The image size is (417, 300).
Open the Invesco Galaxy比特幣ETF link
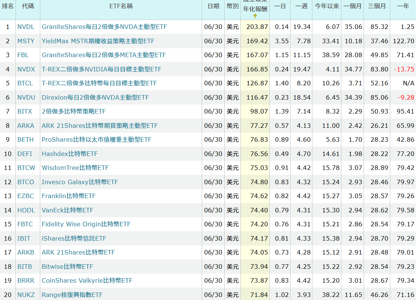[x=80, y=182]
